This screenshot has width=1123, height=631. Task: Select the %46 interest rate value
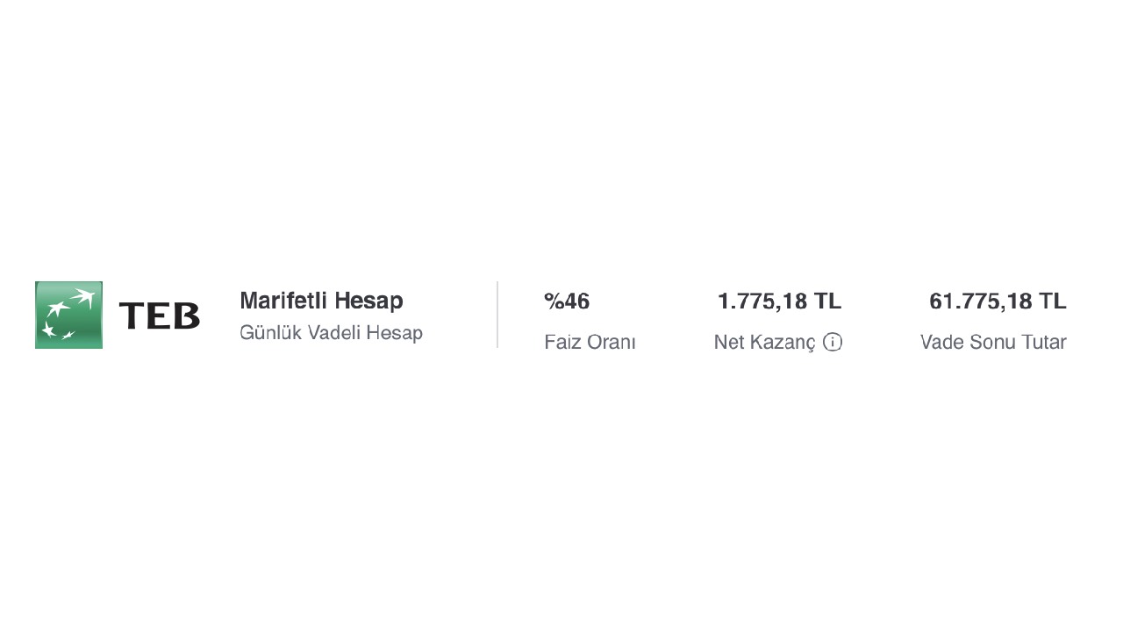point(567,301)
